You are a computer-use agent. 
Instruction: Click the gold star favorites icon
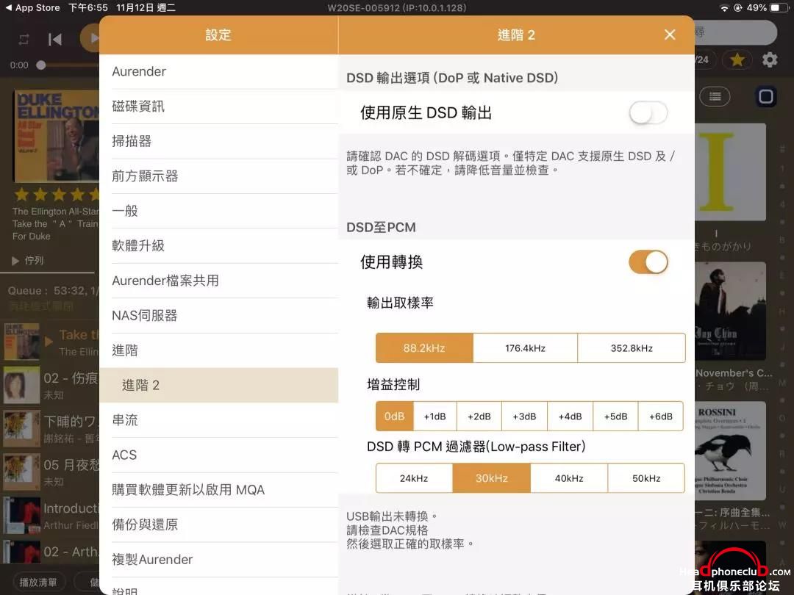(x=737, y=59)
